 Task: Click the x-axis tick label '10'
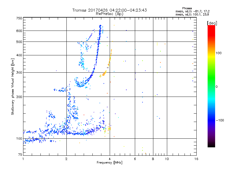167,159
